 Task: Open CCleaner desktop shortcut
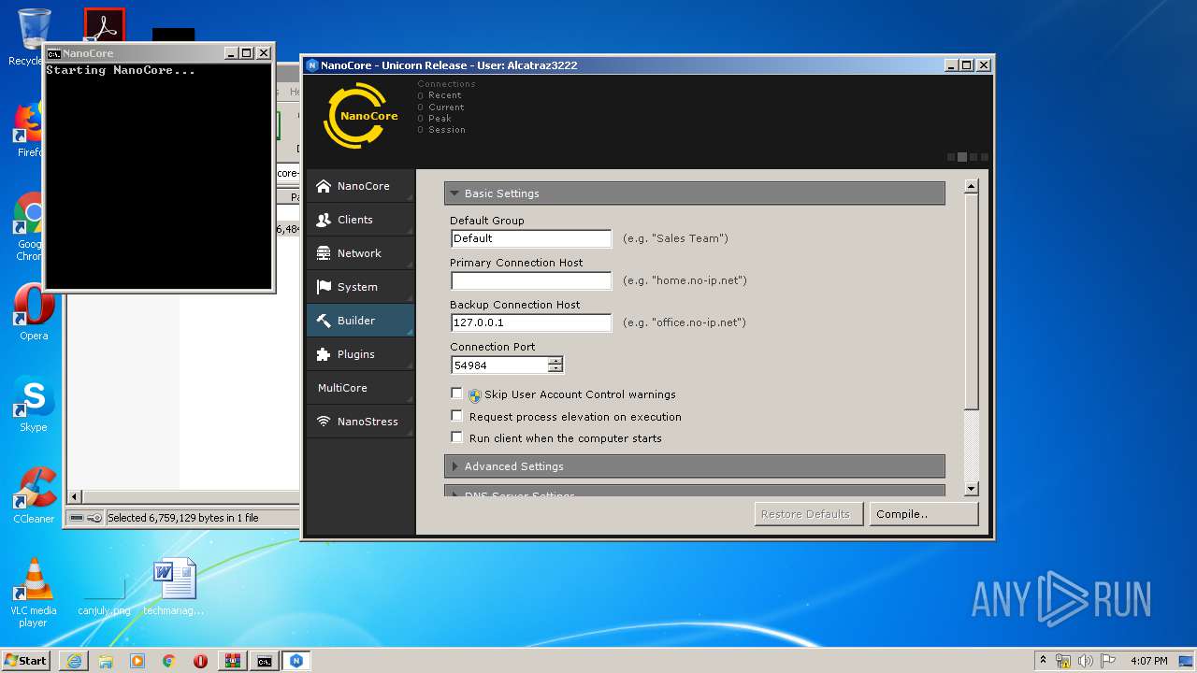33,496
